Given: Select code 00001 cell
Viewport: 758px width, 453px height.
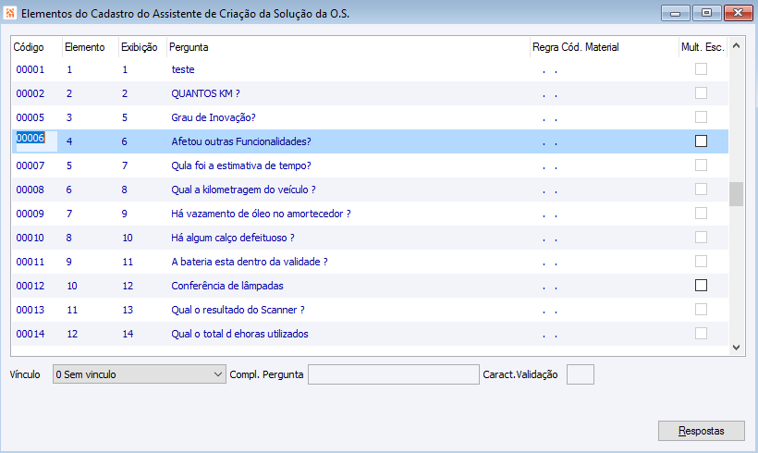Looking at the screenshot, I should 30,69.
